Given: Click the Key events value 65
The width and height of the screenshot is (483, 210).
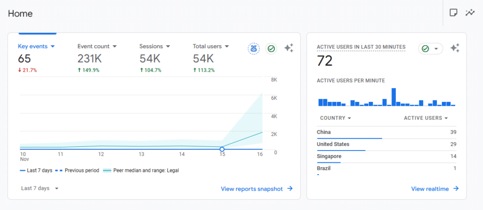Looking at the screenshot, I should click(25, 59).
